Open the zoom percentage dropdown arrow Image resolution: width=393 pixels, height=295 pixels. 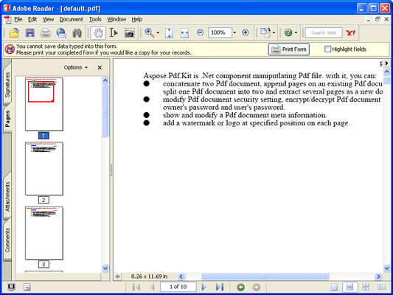[234, 32]
